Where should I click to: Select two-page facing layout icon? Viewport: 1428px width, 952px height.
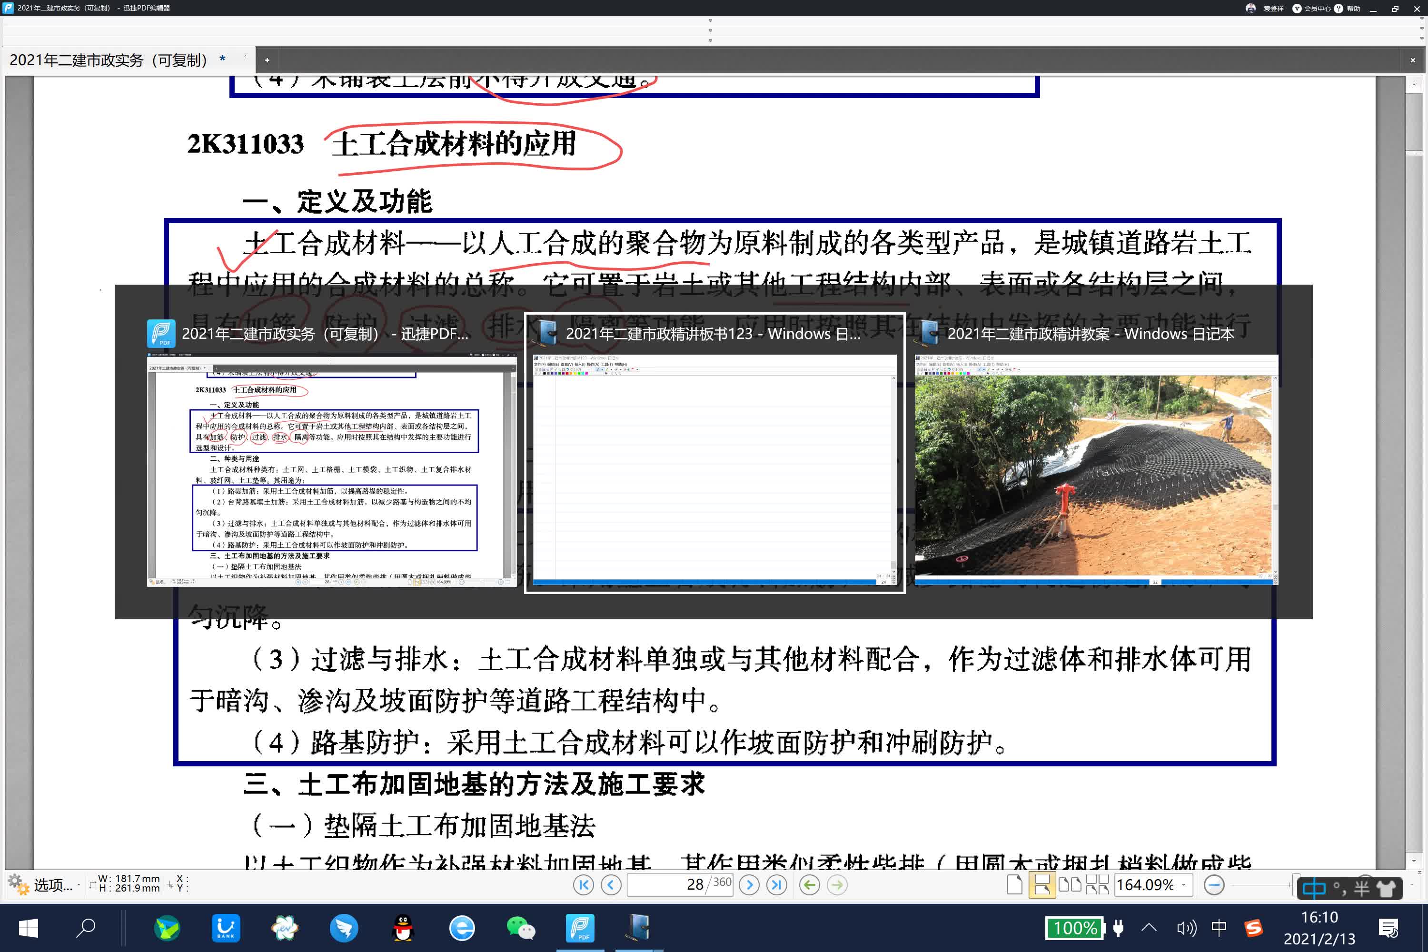coord(1070,884)
